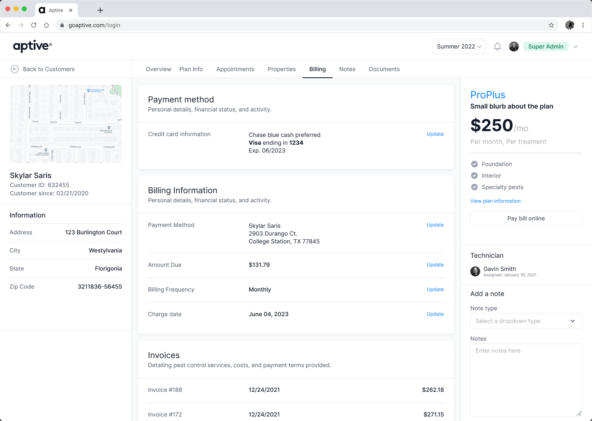
Task: Expand the Super Admin account chevron
Action: [x=576, y=46]
